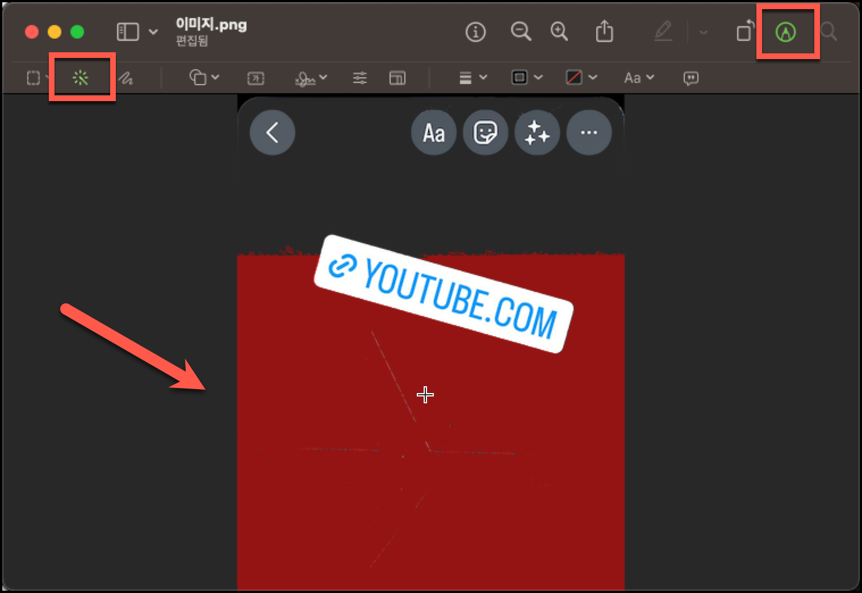Toggle the sidebar view button
The width and height of the screenshot is (862, 593).
(x=128, y=32)
